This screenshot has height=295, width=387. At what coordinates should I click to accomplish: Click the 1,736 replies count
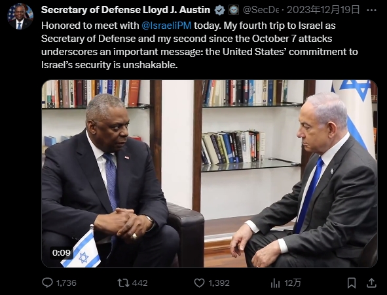pyautogui.click(x=66, y=283)
